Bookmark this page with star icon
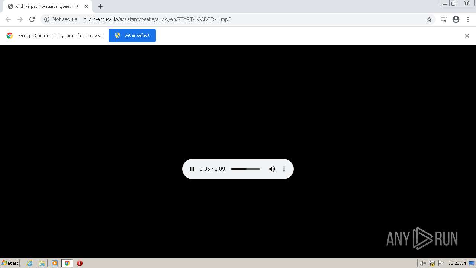Image resolution: width=476 pixels, height=268 pixels. [429, 19]
